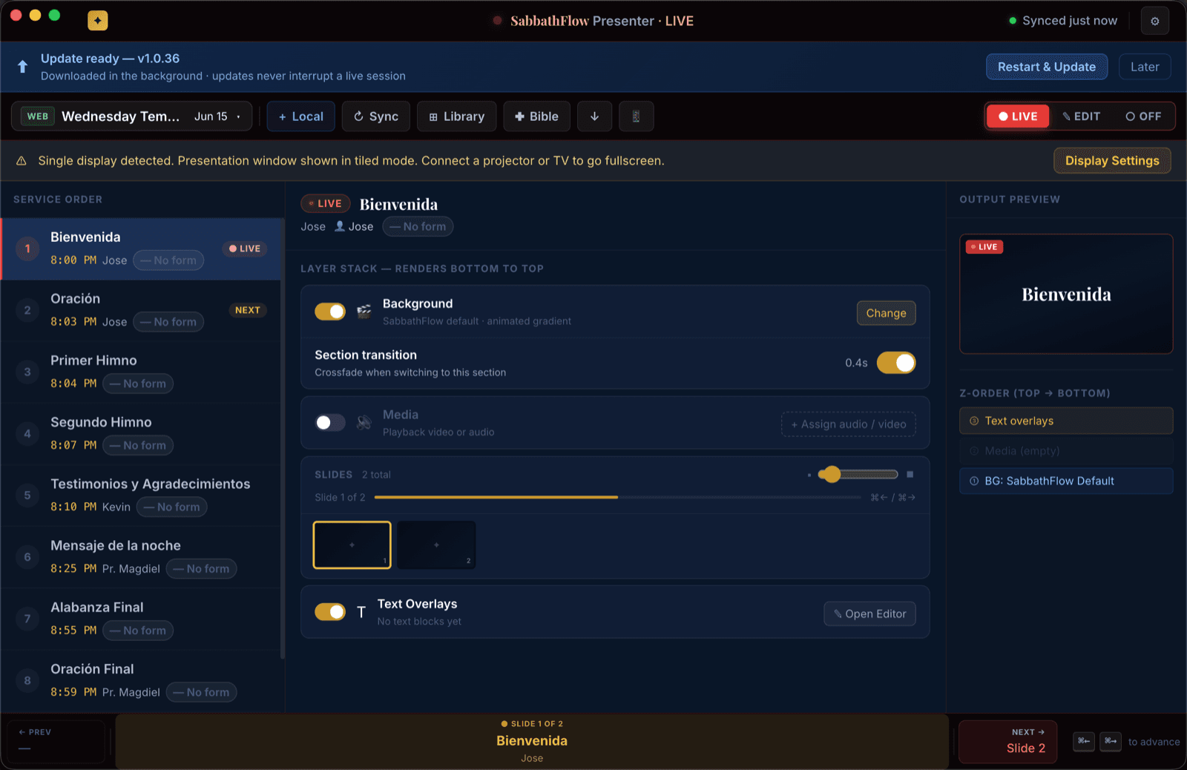Click the Bienvenida output preview thumbnail
Image resolution: width=1187 pixels, height=770 pixels.
tap(1066, 294)
